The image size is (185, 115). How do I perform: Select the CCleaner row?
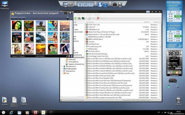122,42
